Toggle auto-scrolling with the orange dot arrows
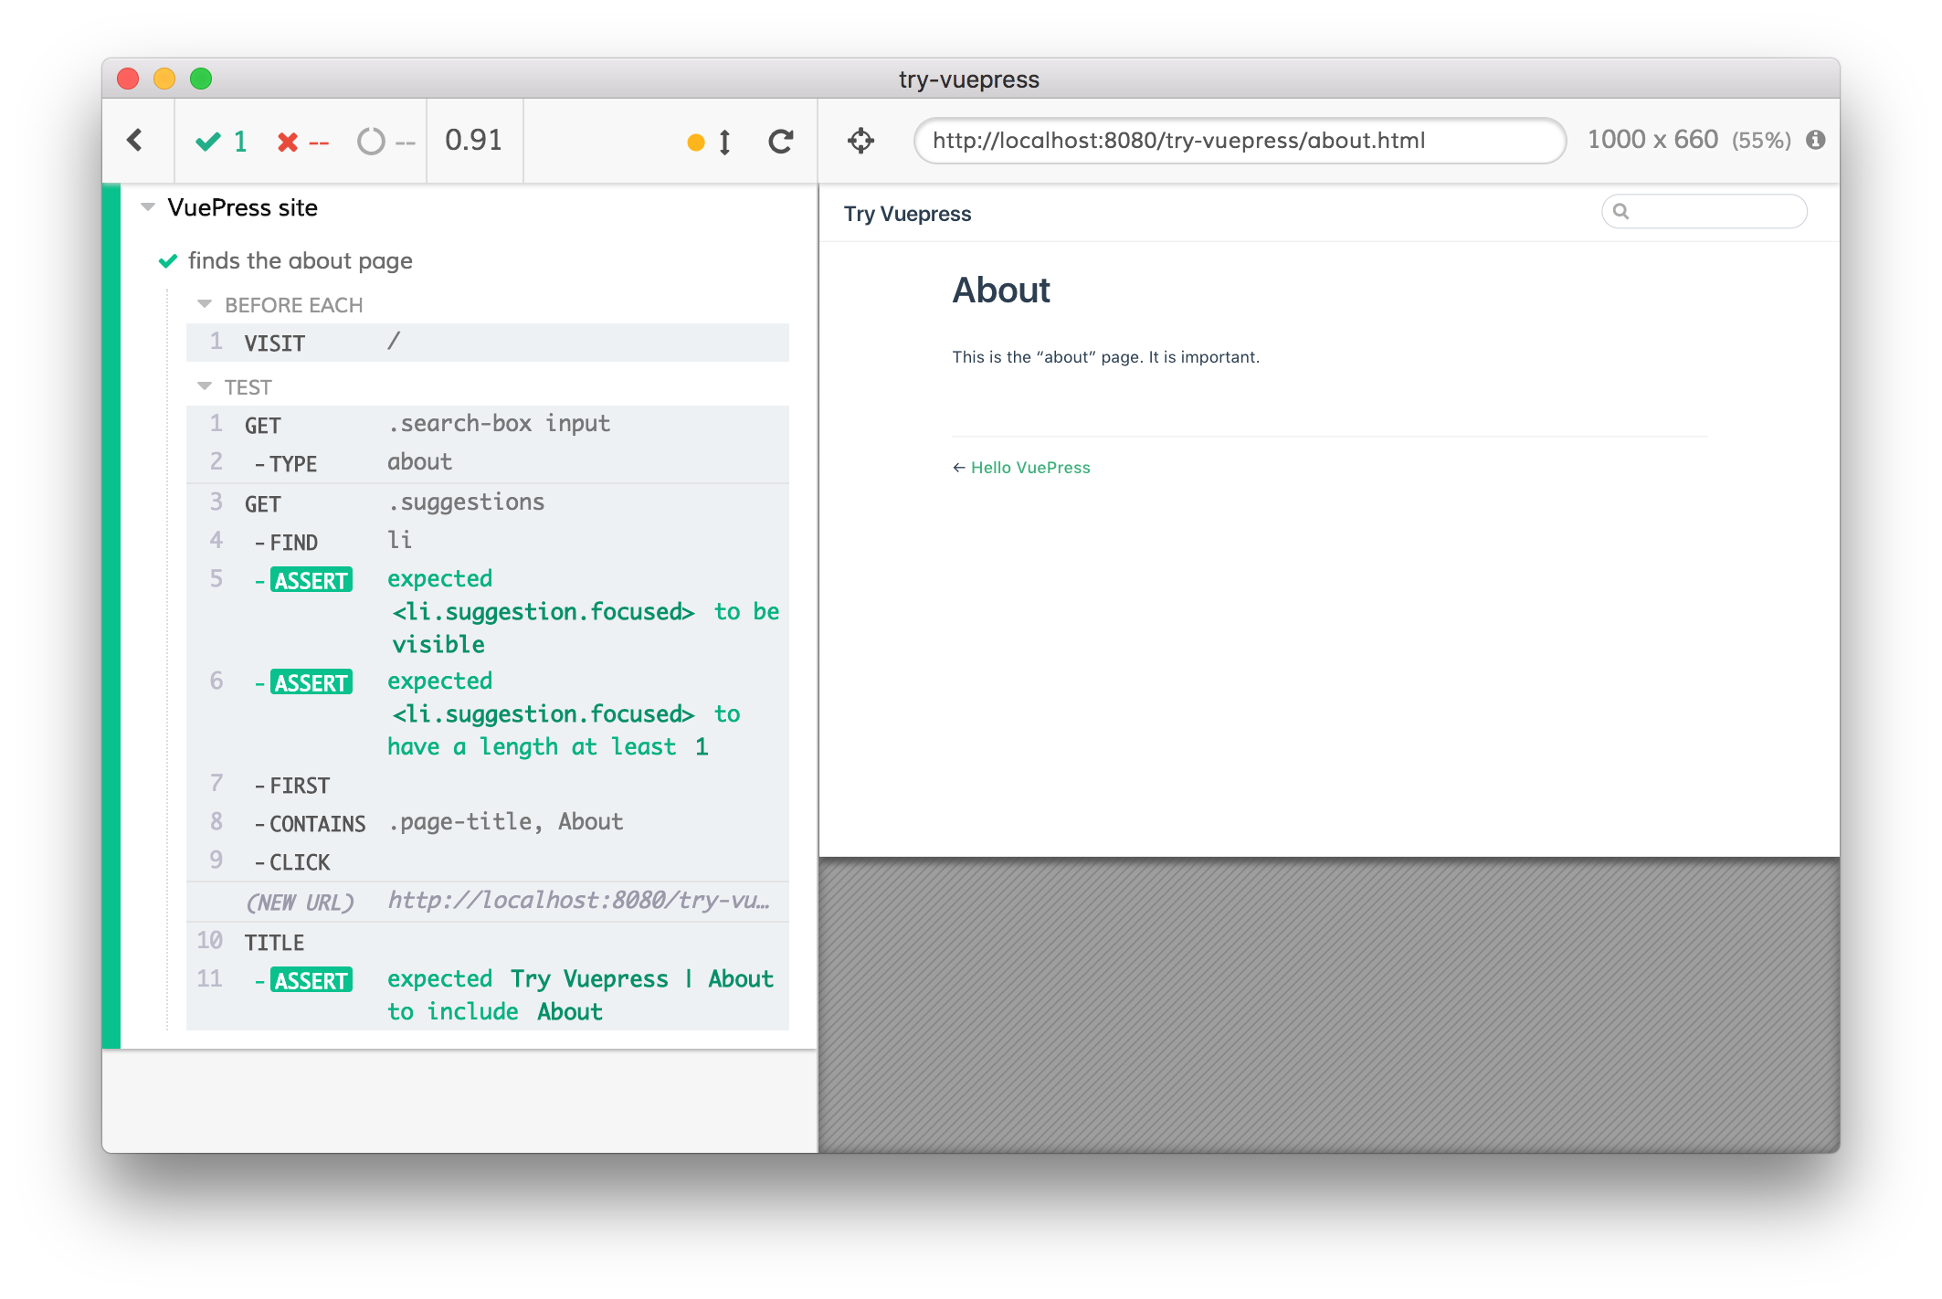The width and height of the screenshot is (1942, 1299). coord(709,142)
